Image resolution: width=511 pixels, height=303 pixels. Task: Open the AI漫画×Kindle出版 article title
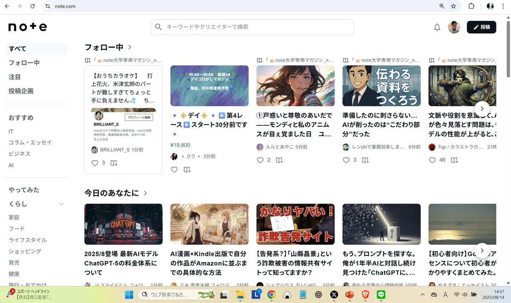(209, 263)
